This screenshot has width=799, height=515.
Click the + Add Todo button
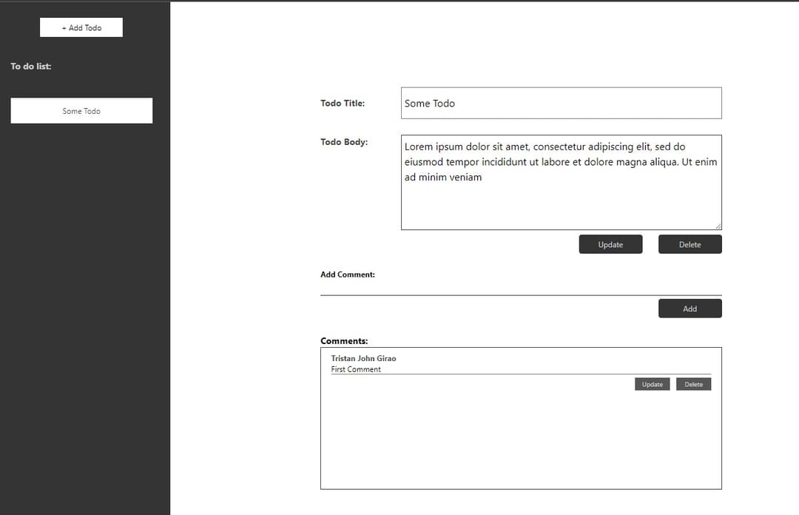(81, 27)
